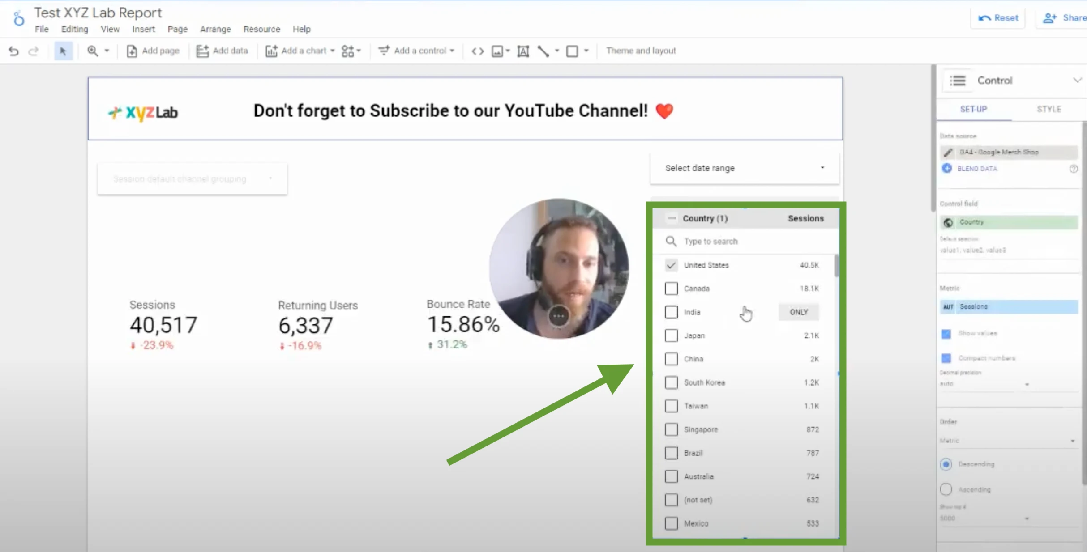The width and height of the screenshot is (1087, 552).
Task: Switch to the STYLE tab
Action: [x=1048, y=109]
